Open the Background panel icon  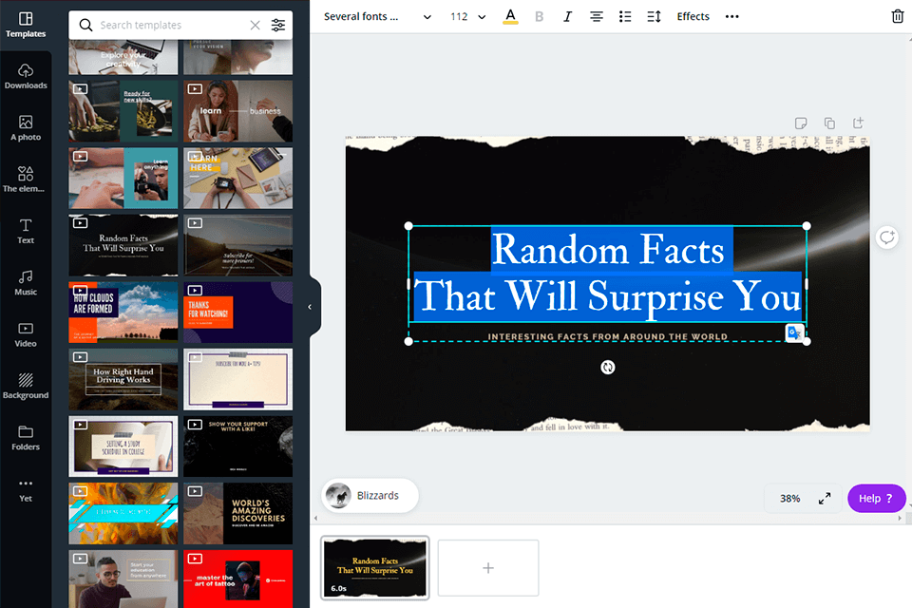pyautogui.click(x=26, y=386)
